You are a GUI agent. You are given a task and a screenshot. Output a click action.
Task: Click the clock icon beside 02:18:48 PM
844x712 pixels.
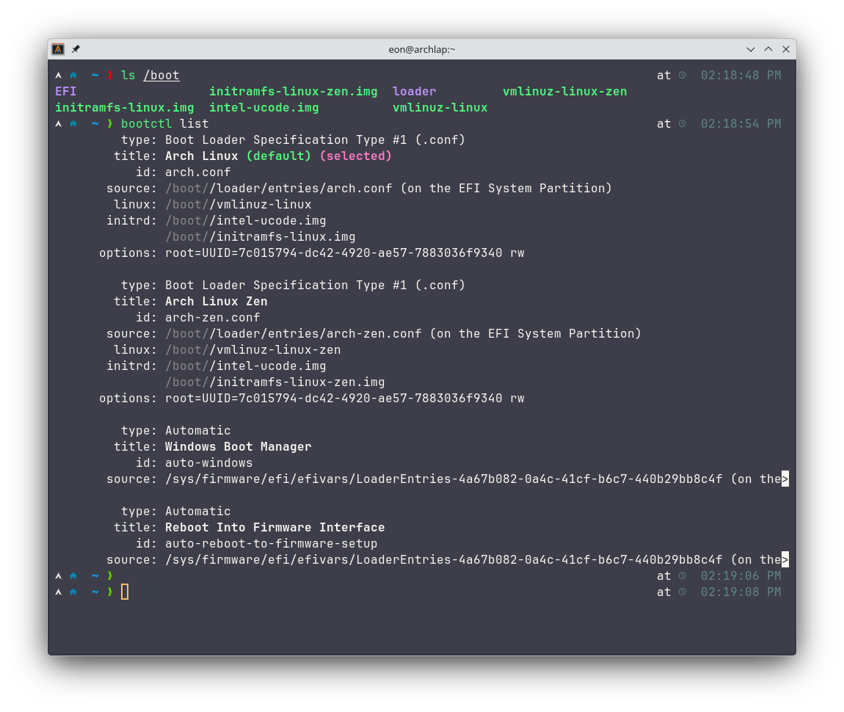[x=683, y=75]
